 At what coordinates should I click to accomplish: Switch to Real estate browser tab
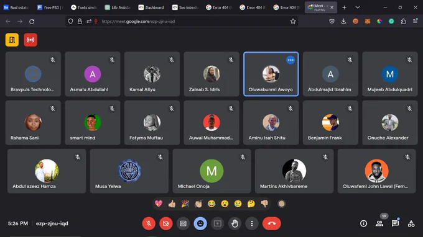tap(16, 7)
